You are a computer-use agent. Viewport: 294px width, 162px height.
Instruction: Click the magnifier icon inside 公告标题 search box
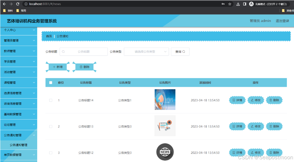pos(63,51)
